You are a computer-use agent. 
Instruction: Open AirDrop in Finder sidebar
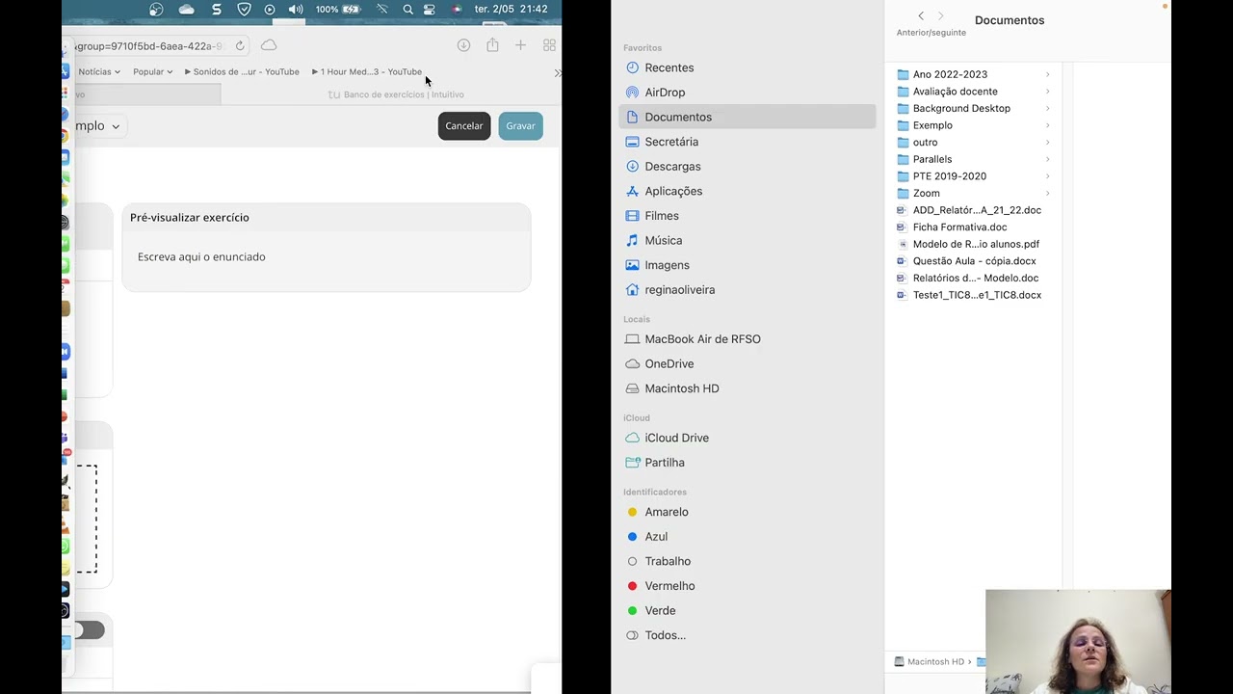pyautogui.click(x=747, y=93)
